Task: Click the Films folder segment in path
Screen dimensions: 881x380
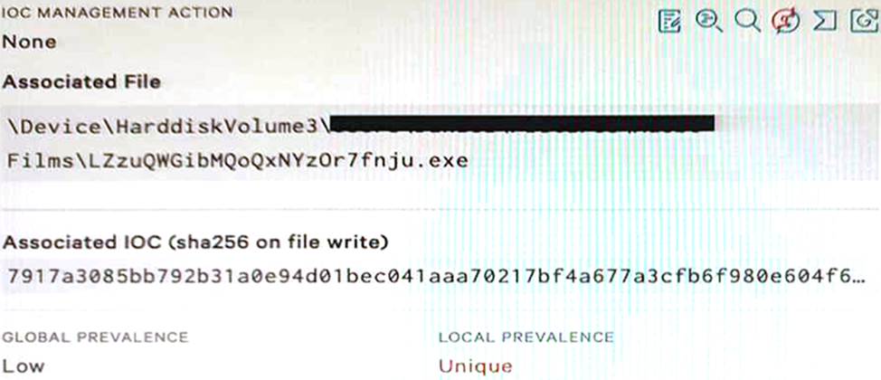Action: click(40, 161)
